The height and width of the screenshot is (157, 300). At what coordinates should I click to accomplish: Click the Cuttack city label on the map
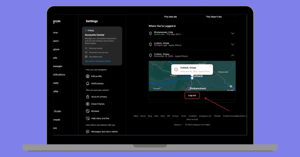(198, 76)
